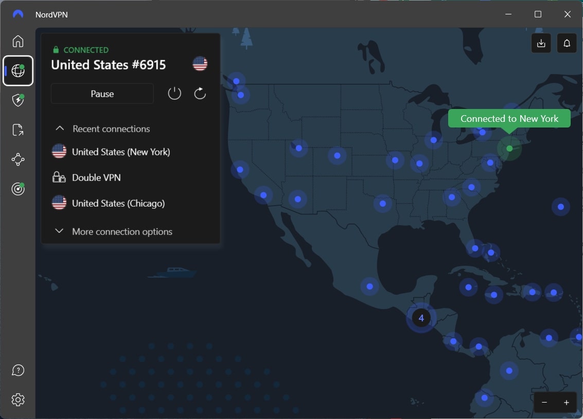Open the file sharing sidebar panel
Image resolution: width=583 pixels, height=419 pixels.
pyautogui.click(x=18, y=130)
